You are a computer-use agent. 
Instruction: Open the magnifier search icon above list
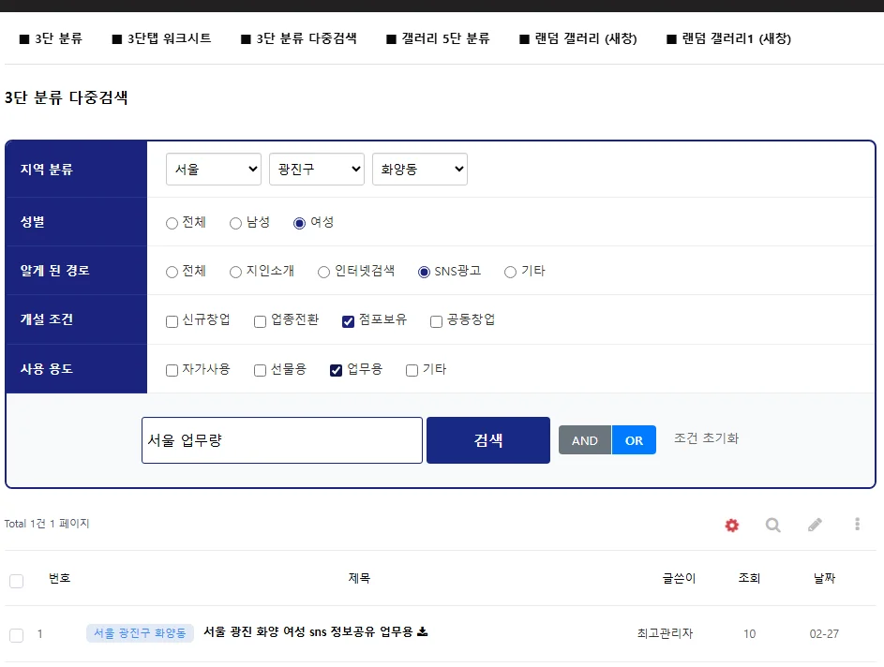coord(773,525)
